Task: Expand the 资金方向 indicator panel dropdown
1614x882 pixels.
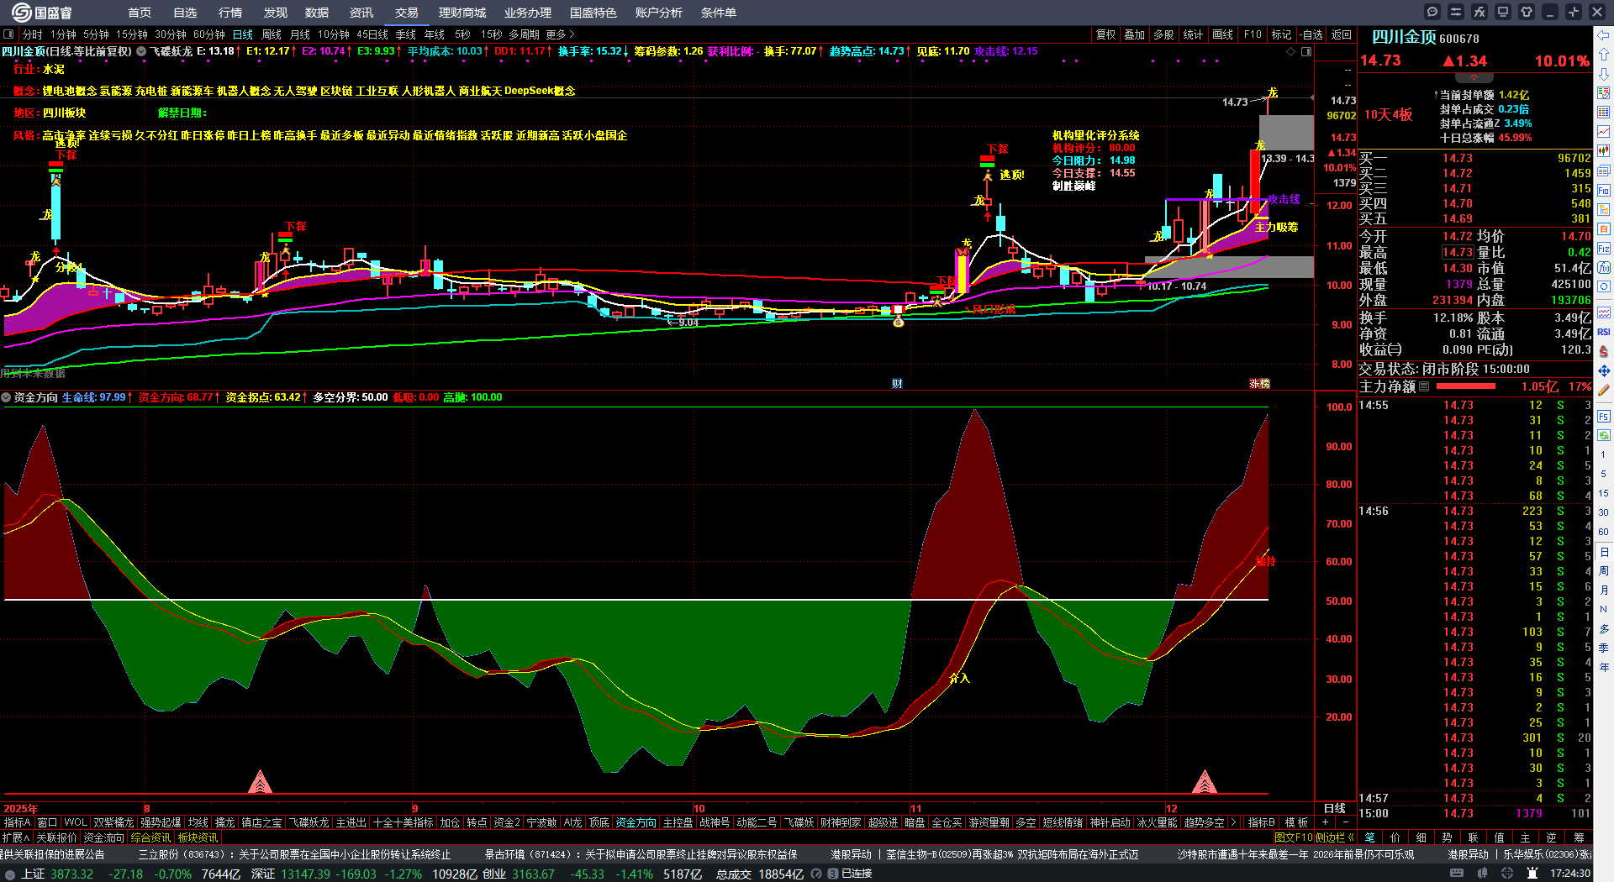Action: pos(7,397)
